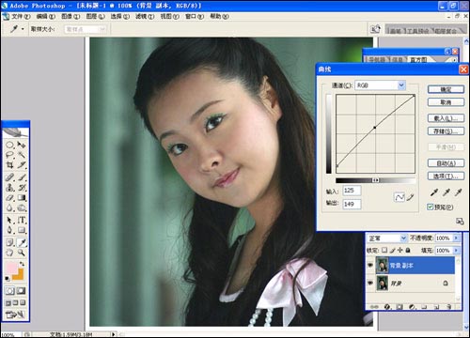Image resolution: width=470 pixels, height=338 pixels.
Task: Select the Blur tool
Action: 10,207
